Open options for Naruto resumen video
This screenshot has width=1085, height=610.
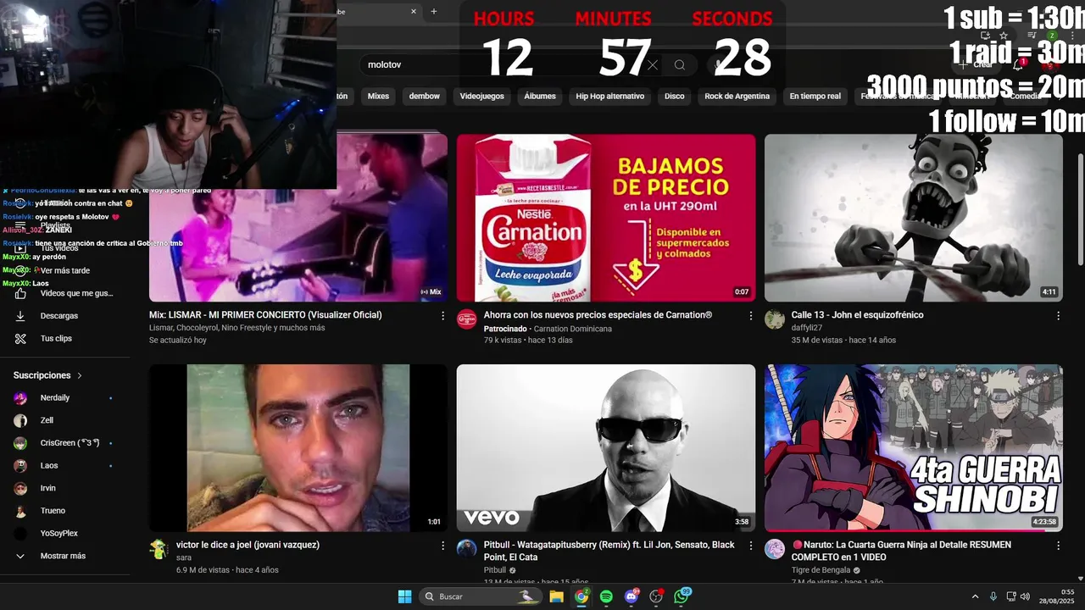coord(1058,546)
